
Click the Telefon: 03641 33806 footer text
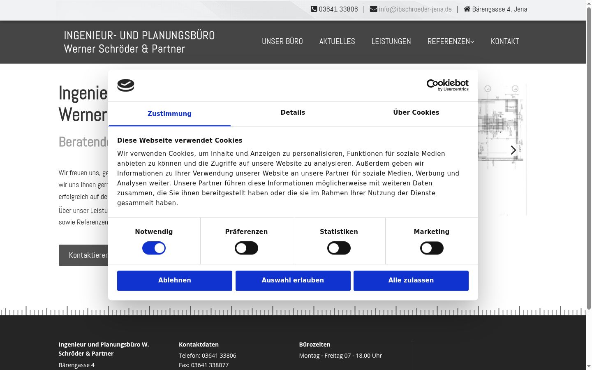pos(208,356)
